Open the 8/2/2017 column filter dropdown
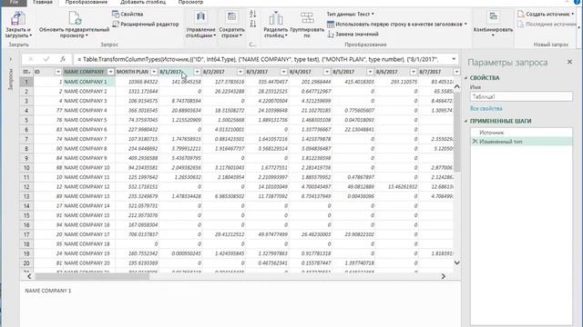Screen dimensions: 583x327 [x=240, y=72]
